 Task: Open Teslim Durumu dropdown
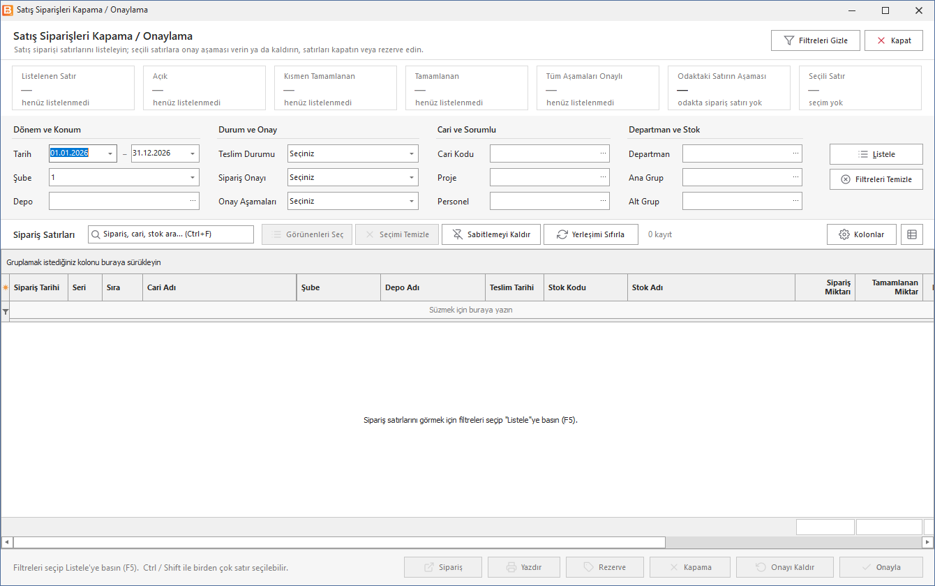[x=412, y=153]
